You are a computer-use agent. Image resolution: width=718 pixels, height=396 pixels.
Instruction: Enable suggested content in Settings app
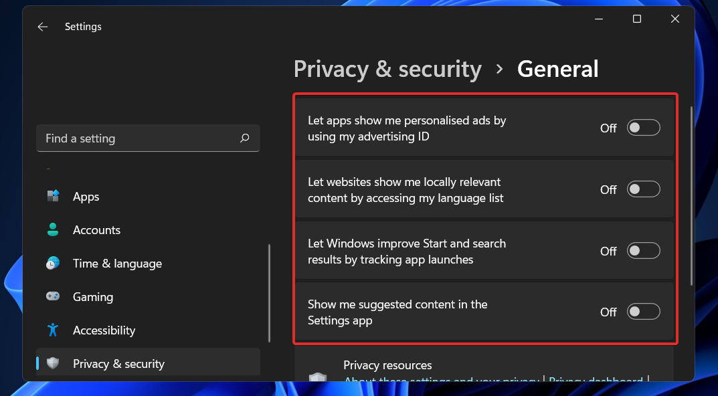[x=643, y=311]
